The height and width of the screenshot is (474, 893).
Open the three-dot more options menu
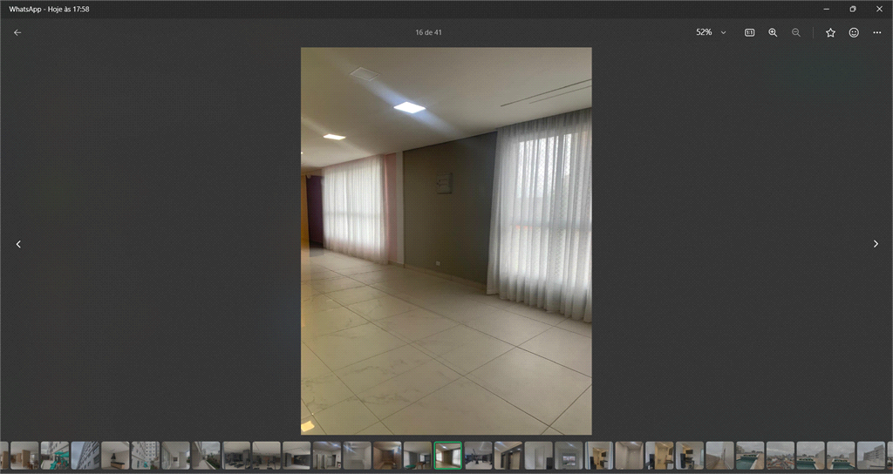click(x=877, y=32)
